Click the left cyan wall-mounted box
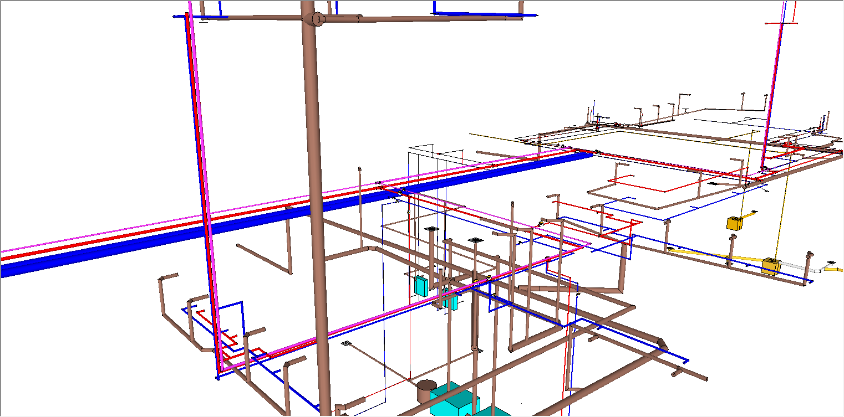This screenshot has height=417, width=844. click(x=421, y=286)
